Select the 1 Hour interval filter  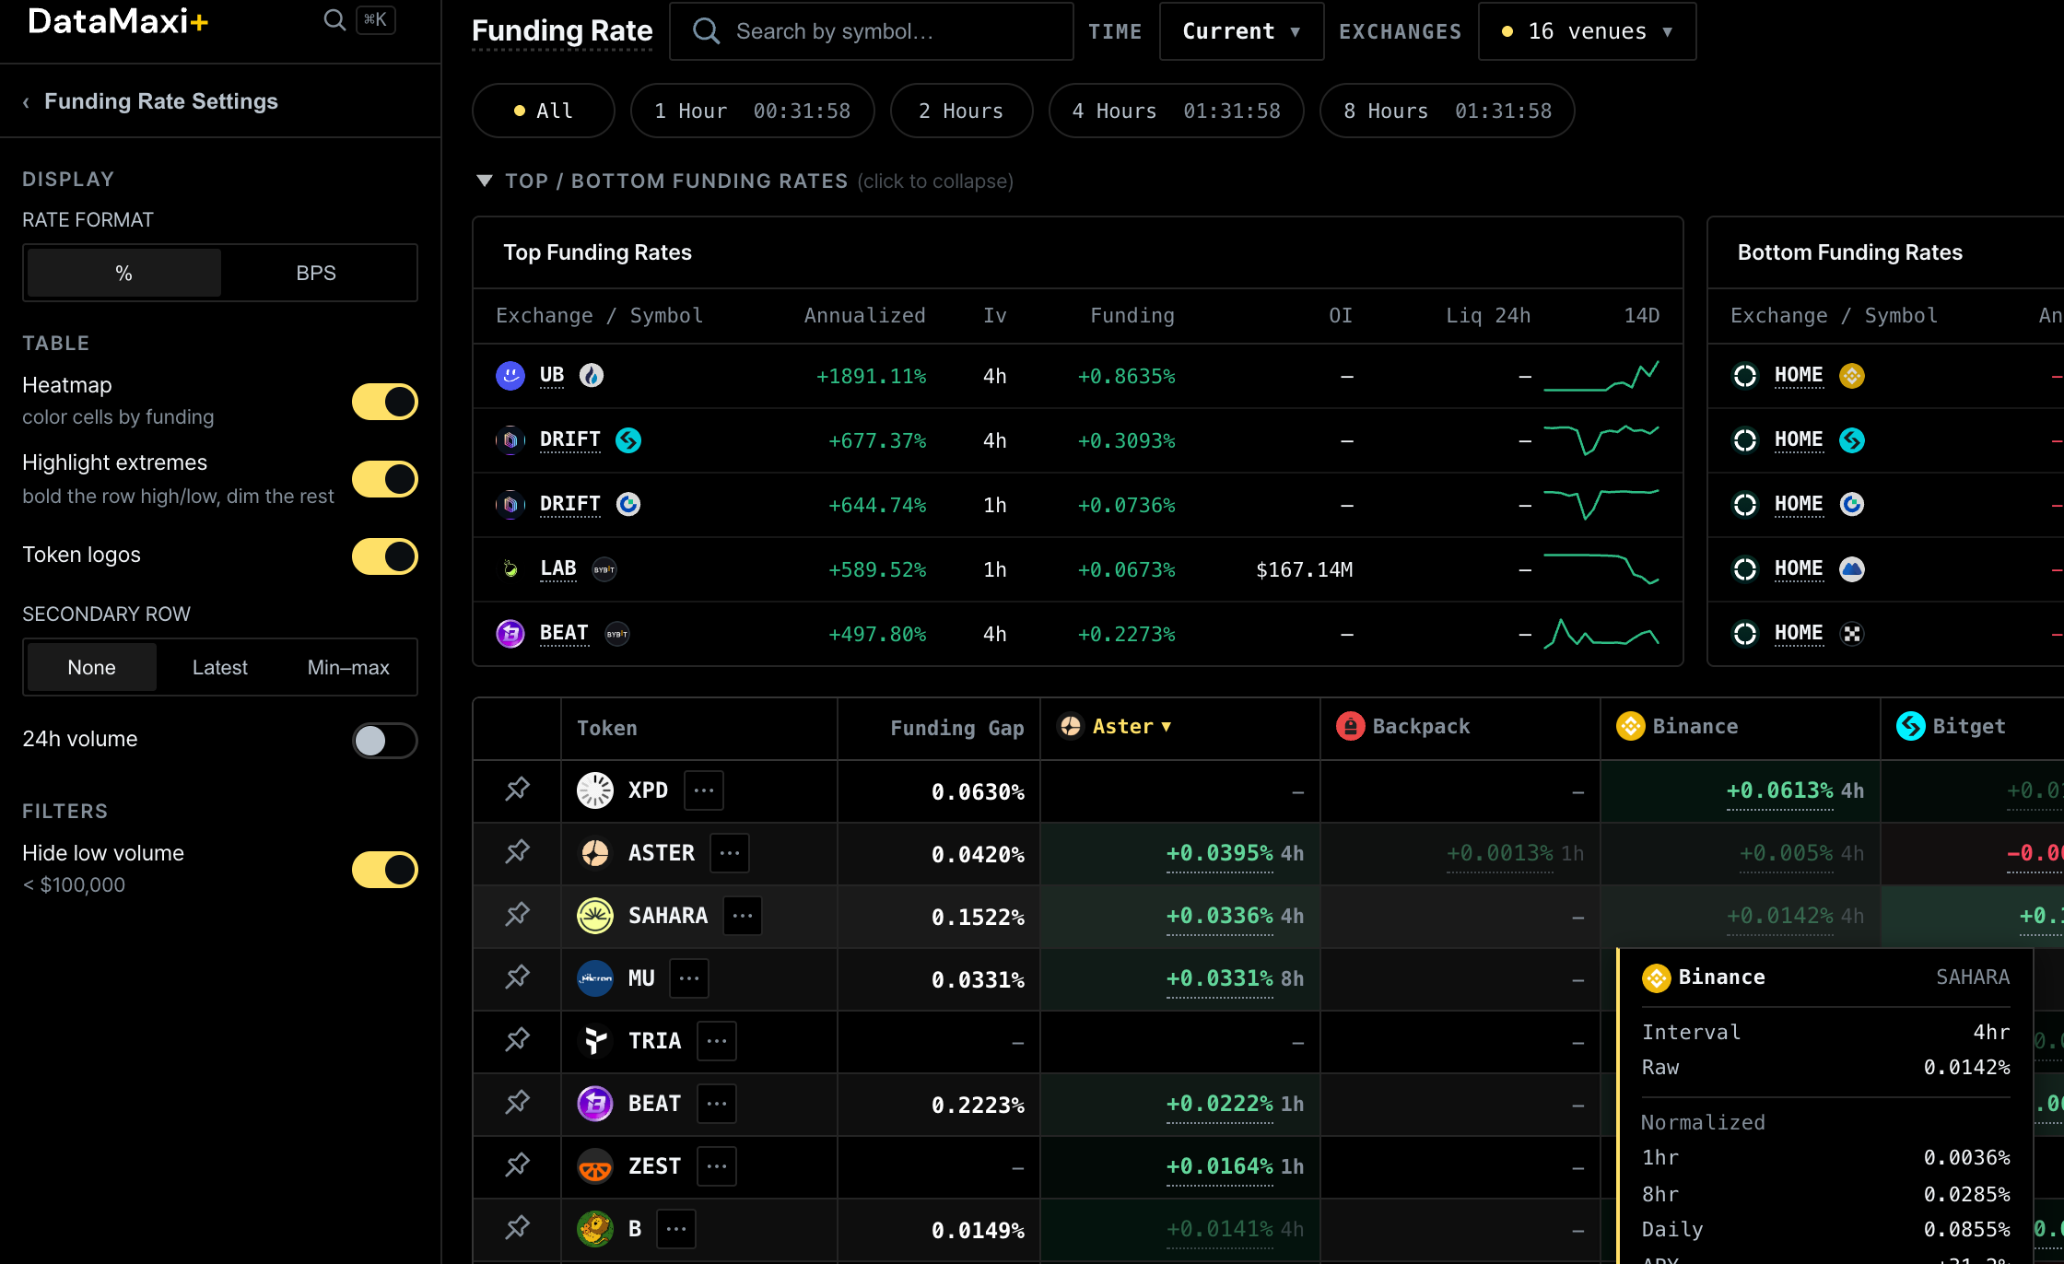tap(752, 111)
